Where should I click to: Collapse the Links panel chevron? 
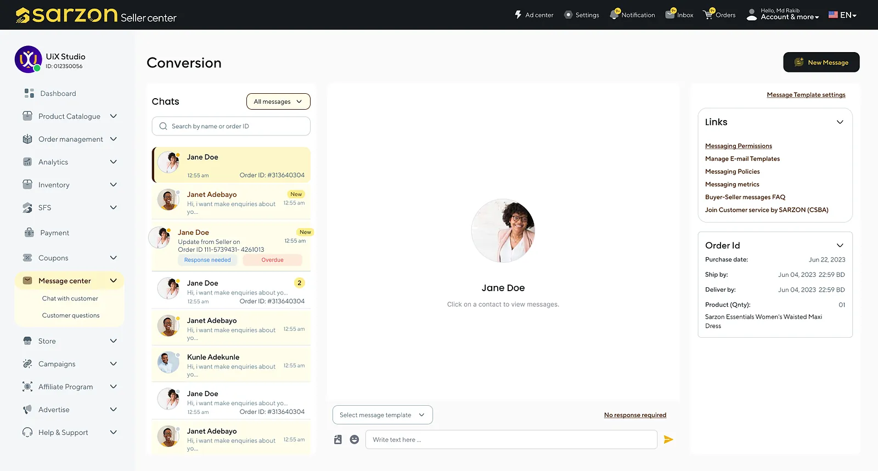[x=840, y=122]
